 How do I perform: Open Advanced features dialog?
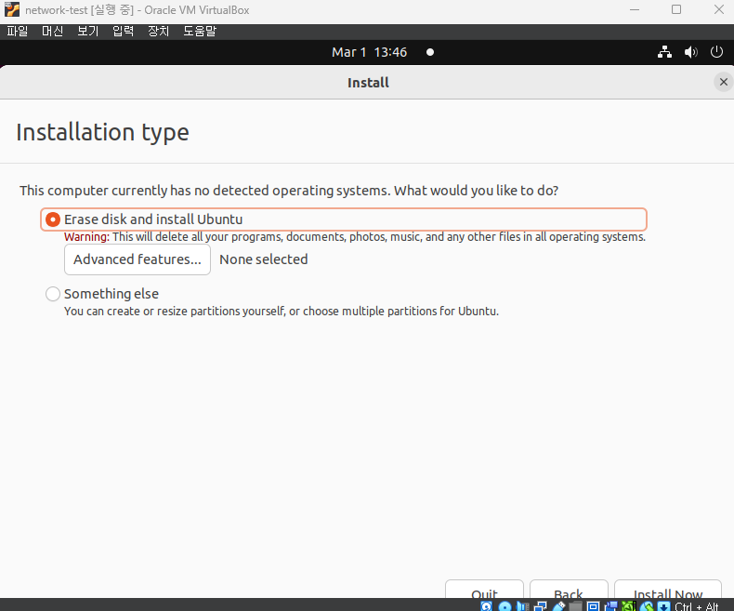(138, 259)
